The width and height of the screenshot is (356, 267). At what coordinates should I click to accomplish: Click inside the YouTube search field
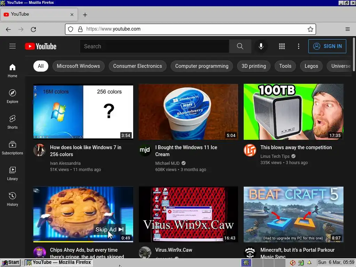click(x=154, y=46)
